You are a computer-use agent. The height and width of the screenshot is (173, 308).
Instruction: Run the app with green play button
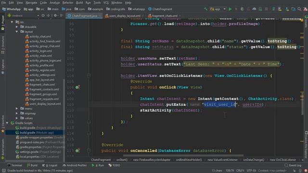point(230,9)
